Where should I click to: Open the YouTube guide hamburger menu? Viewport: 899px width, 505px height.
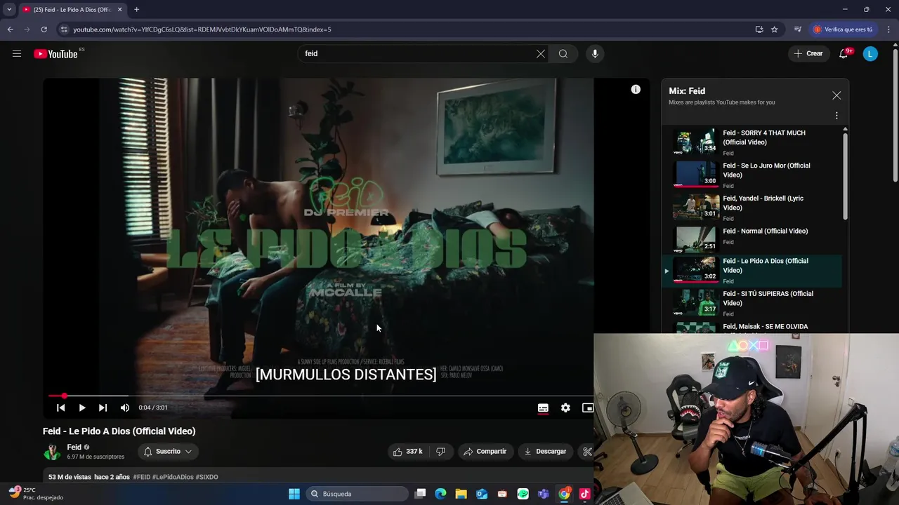pos(17,53)
